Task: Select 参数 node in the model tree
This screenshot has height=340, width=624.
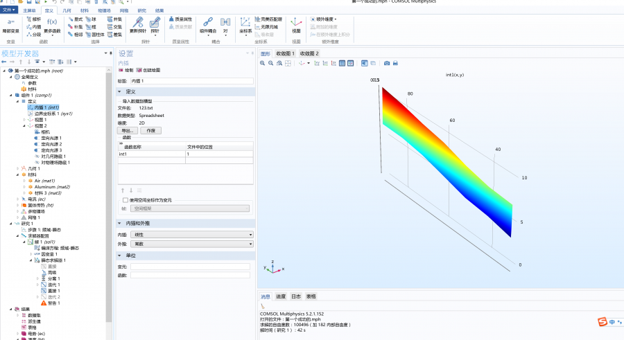Action: click(x=32, y=83)
